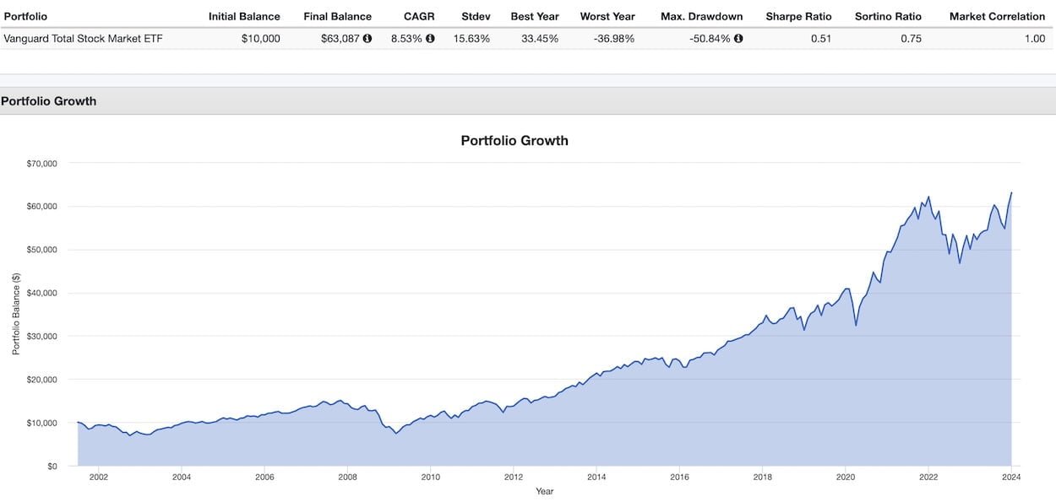Click the Stdev column header
This screenshot has height=502, width=1056.
click(476, 16)
